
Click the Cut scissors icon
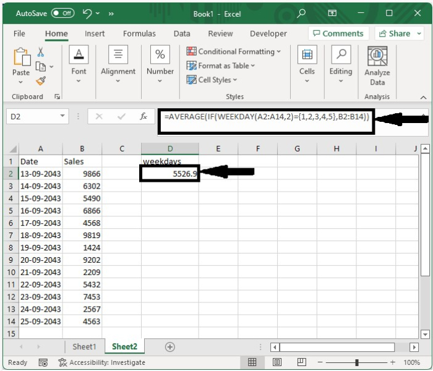click(41, 52)
